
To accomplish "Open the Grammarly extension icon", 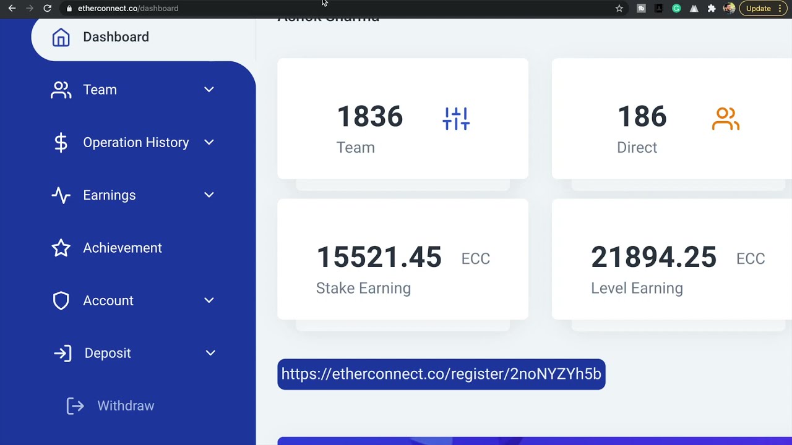I will (676, 8).
